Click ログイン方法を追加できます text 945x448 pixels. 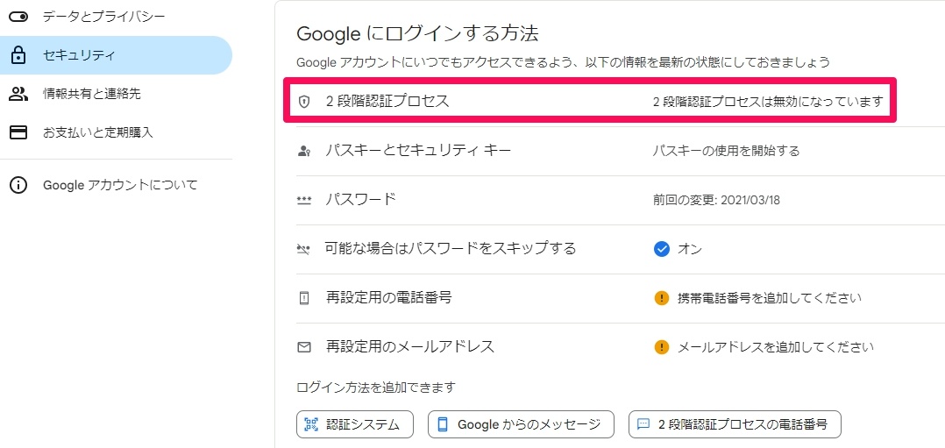tap(376, 387)
